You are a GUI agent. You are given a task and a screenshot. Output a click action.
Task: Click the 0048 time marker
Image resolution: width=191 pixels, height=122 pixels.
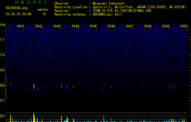click(x=148, y=26)
